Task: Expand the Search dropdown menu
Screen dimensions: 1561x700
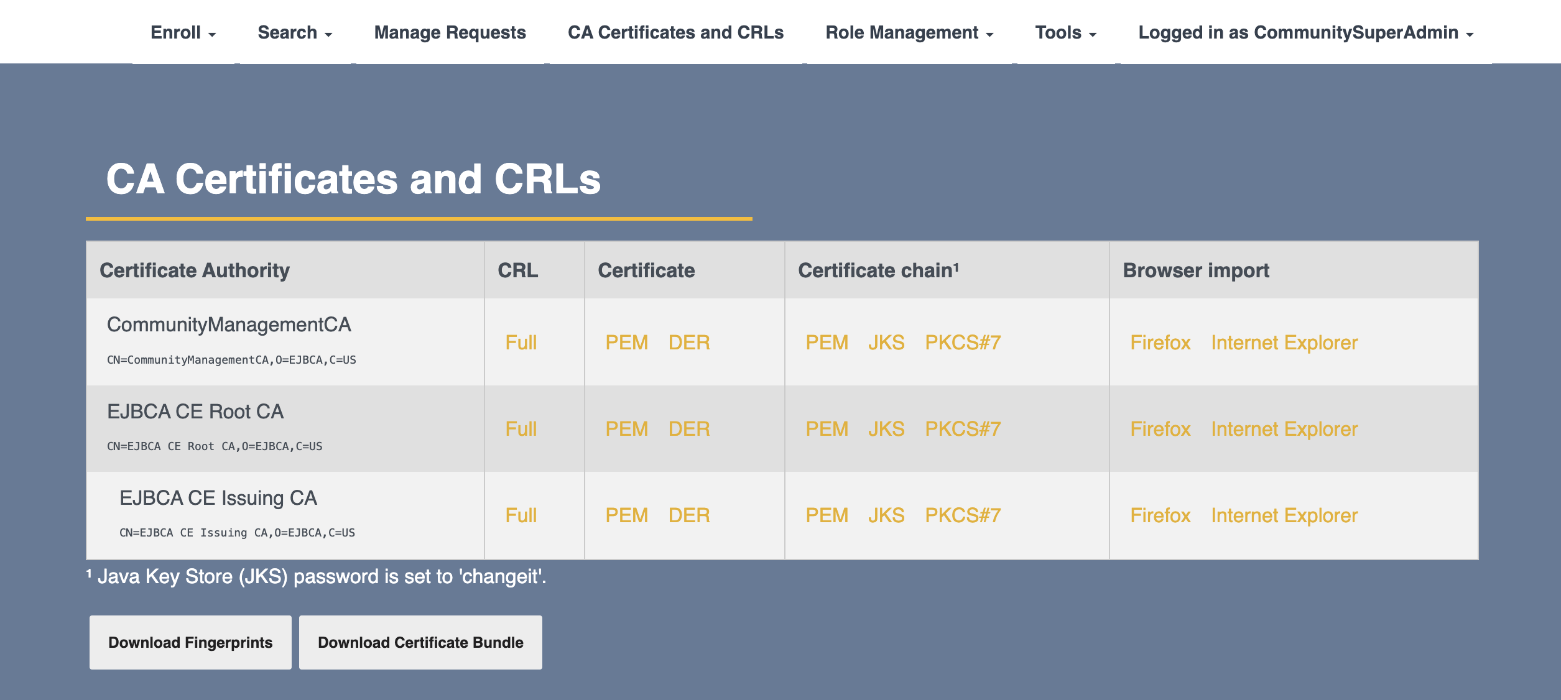Action: (295, 33)
